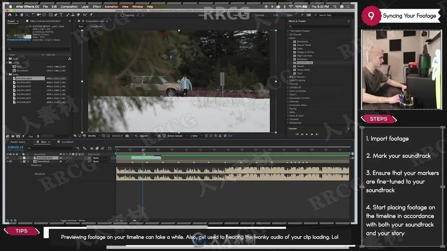Mute audio of Soundtrack layer

pyautogui.click(x=10, y=161)
